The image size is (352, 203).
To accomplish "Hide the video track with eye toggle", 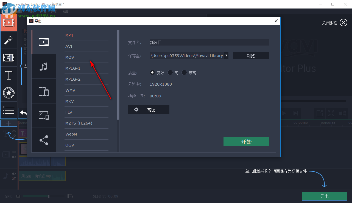I will point(14,152).
